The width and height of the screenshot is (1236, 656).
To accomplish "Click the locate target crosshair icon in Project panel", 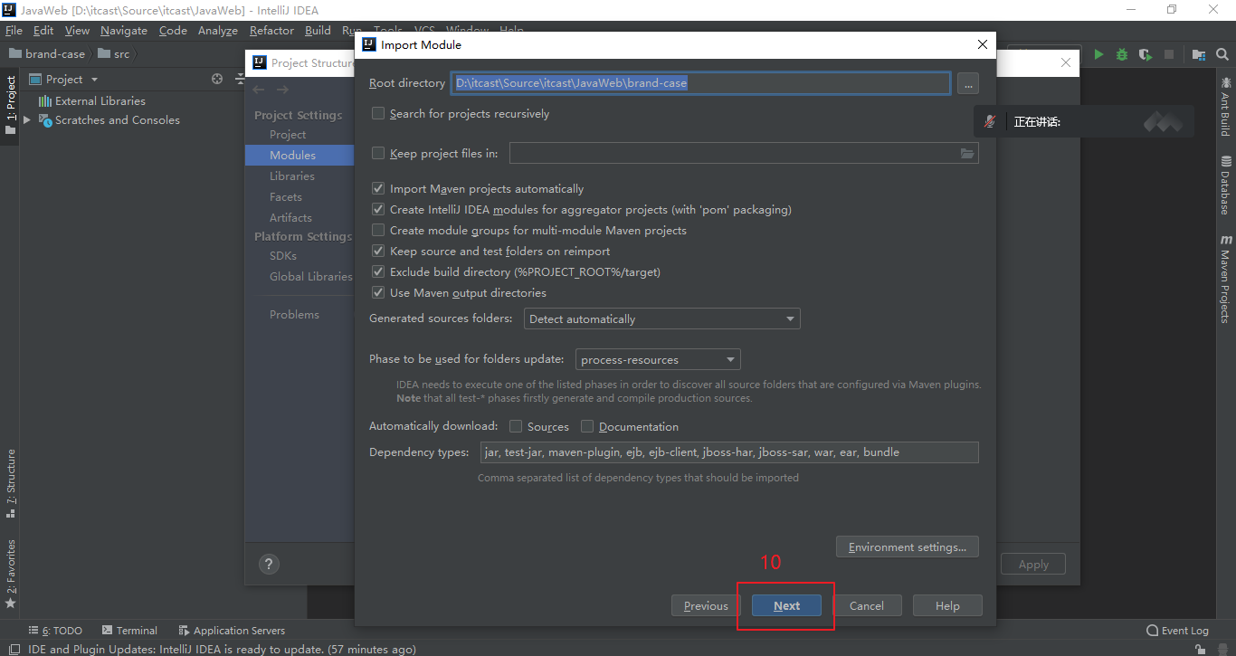I will click(217, 79).
